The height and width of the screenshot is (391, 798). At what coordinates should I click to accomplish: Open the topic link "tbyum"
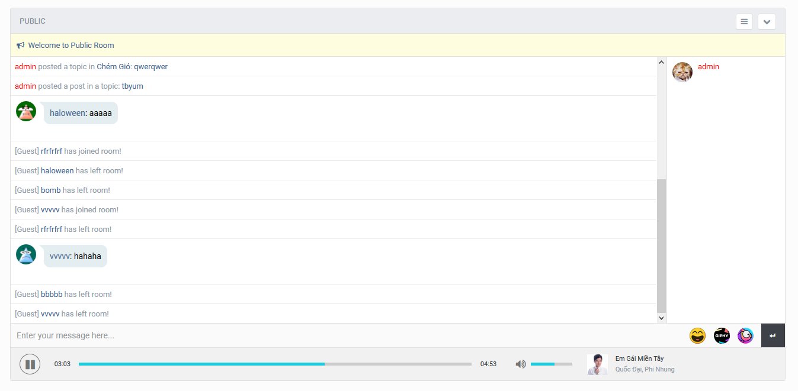(133, 86)
